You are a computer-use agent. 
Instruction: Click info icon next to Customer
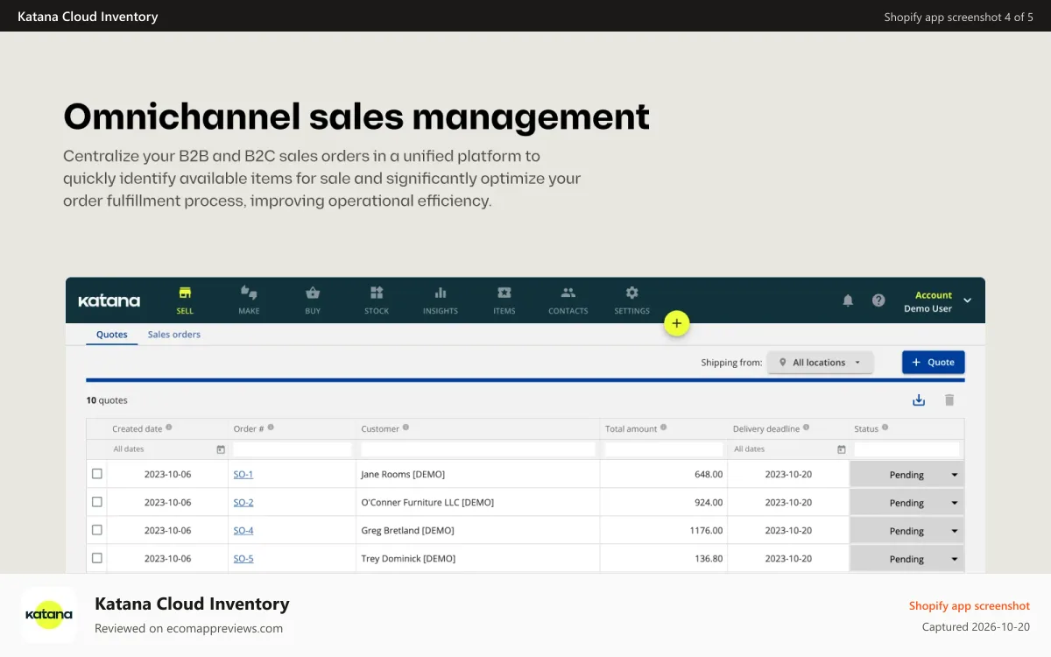point(406,427)
